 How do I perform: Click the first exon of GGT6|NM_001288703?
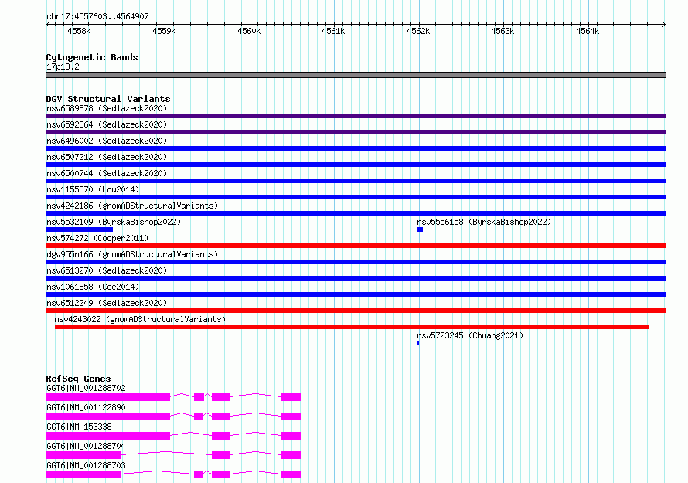pyautogui.click(x=83, y=474)
